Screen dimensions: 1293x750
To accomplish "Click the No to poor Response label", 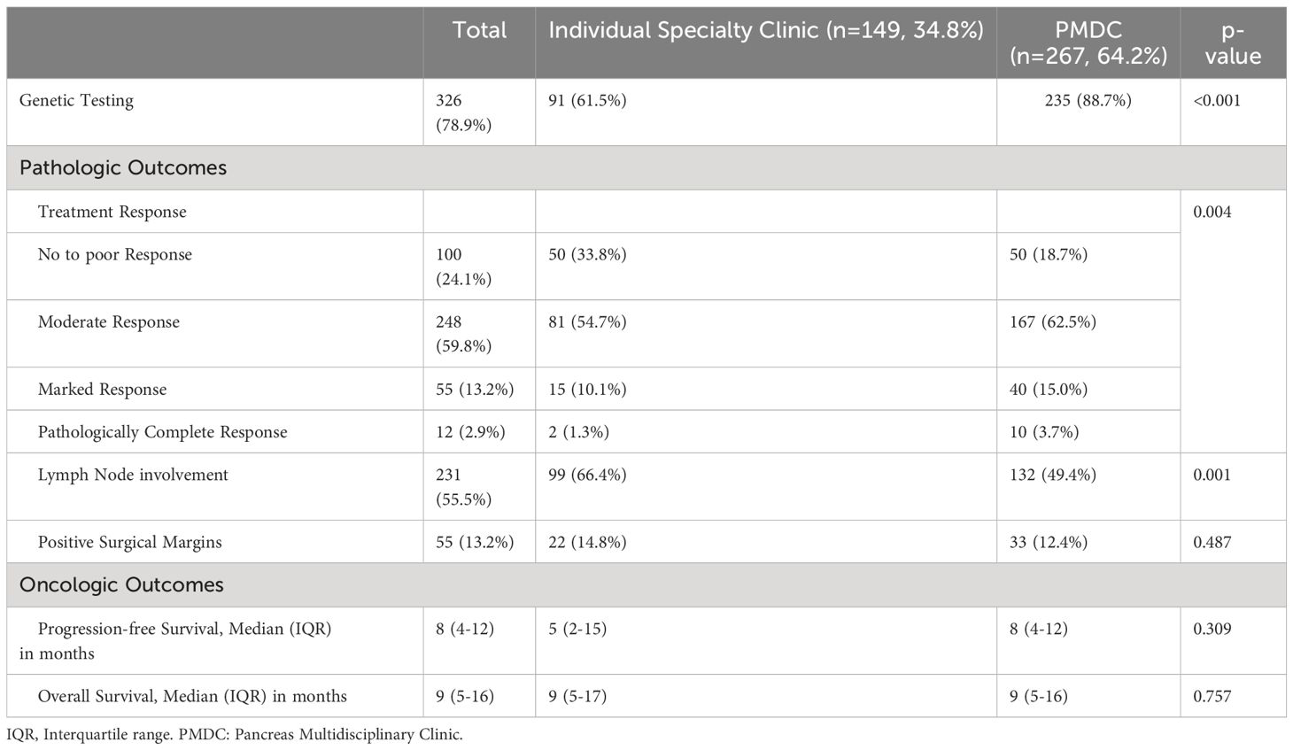I will pos(115,255).
